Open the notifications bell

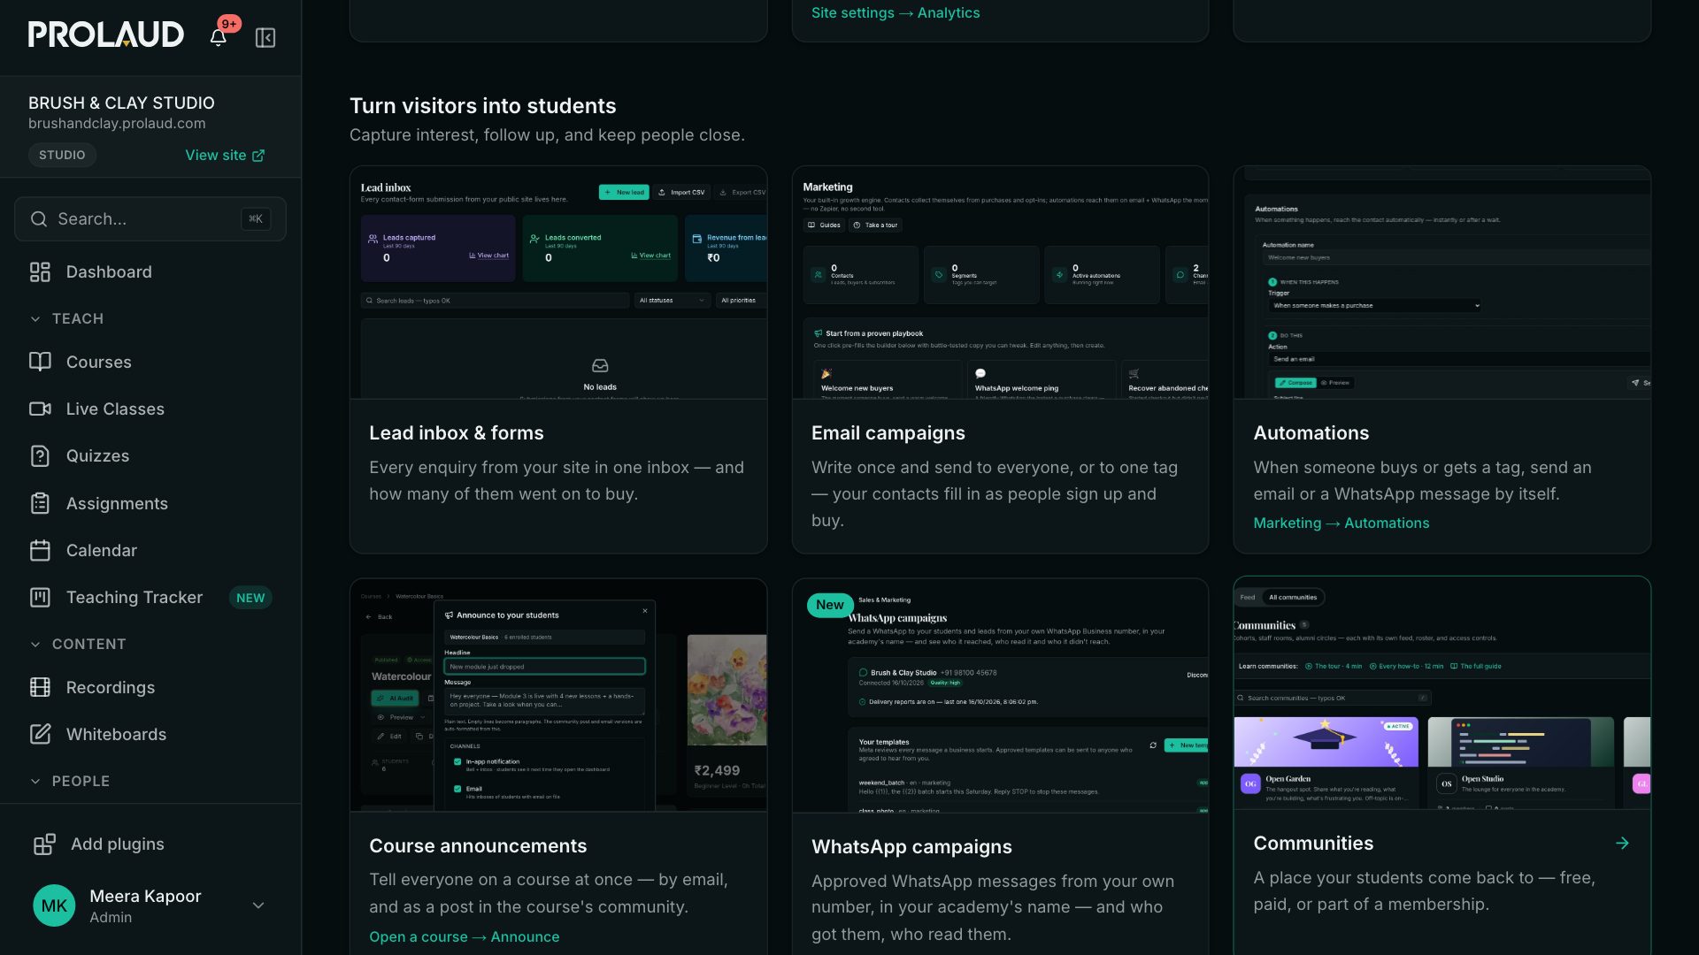[218, 37]
